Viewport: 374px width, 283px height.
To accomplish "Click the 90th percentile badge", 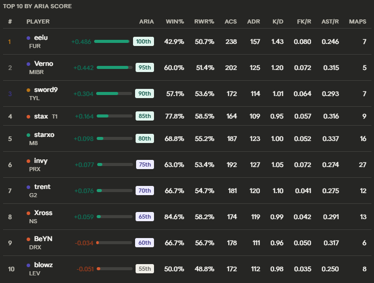I will click(145, 93).
